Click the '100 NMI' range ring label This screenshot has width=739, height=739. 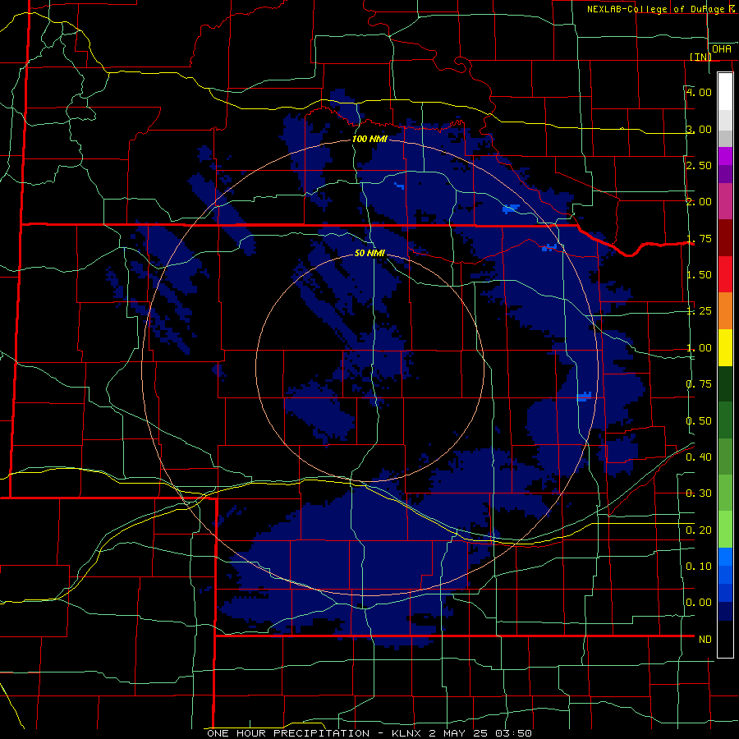[x=369, y=139]
